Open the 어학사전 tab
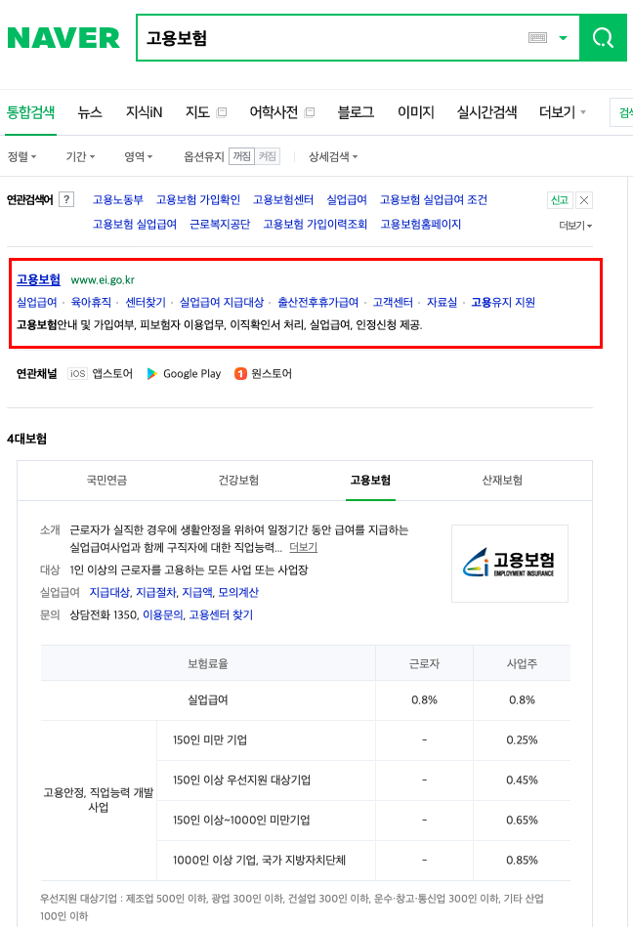 [281, 111]
